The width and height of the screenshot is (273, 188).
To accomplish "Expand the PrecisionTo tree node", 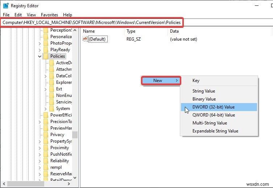I will coord(40,122).
